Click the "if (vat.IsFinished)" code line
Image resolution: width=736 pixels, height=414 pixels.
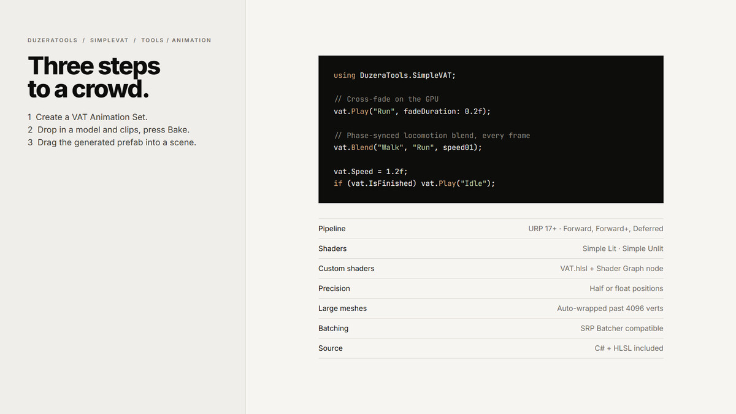[x=414, y=183]
